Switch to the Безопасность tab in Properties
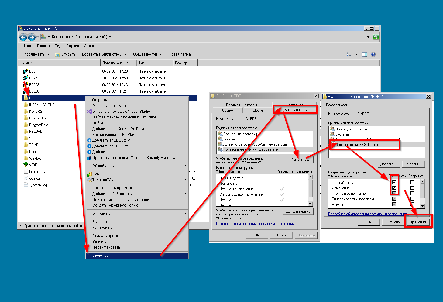Screen dimensions: 443x302 [295, 110]
